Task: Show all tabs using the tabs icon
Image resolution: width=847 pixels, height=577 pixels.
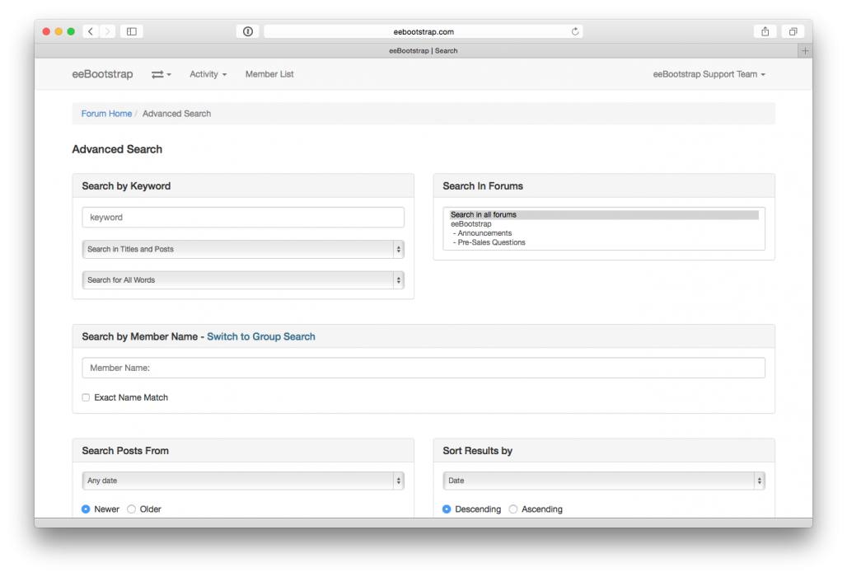Action: tap(793, 31)
